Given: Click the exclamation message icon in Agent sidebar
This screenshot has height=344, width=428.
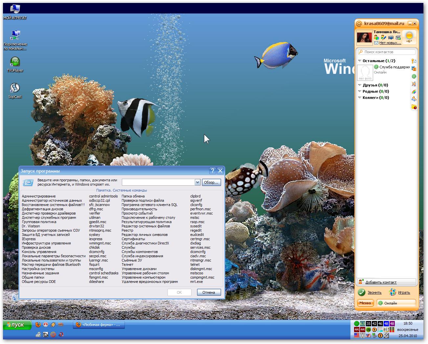Looking at the screenshot, I should (414, 61).
